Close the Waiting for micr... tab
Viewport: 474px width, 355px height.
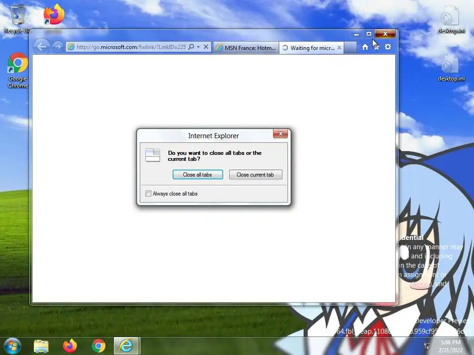pyautogui.click(x=339, y=48)
